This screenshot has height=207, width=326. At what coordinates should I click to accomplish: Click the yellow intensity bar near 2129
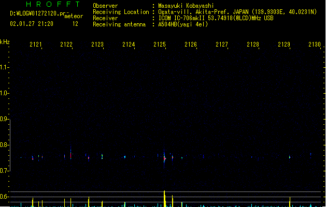click(x=290, y=202)
